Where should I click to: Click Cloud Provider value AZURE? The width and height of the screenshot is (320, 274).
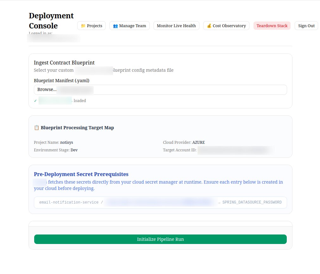click(198, 143)
